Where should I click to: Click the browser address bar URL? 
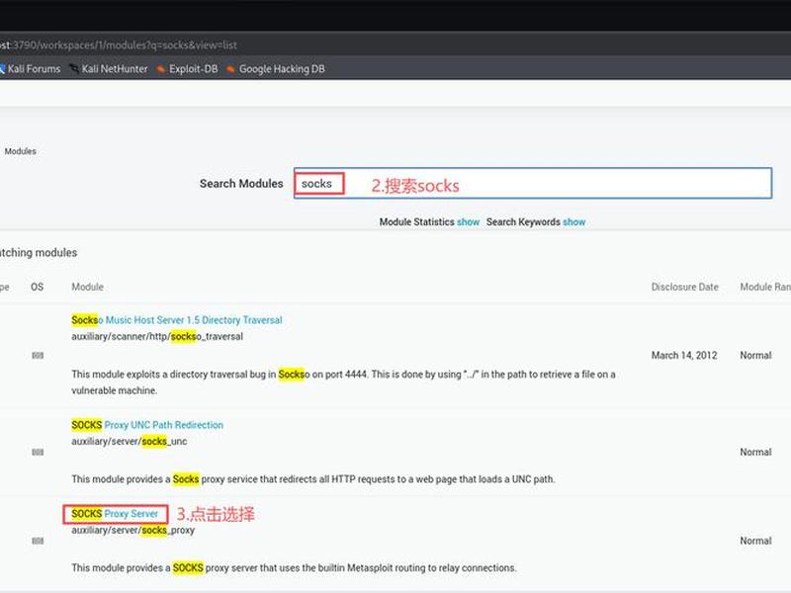[119, 44]
